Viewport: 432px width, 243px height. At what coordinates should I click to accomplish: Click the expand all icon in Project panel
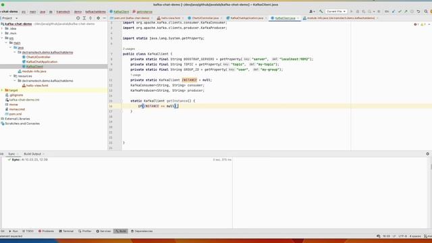pyautogui.click(x=84, y=18)
